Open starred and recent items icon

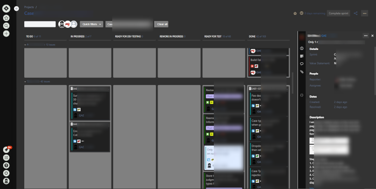tap(6, 18)
